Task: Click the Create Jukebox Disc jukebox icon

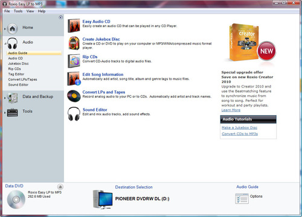Action: 74,43
